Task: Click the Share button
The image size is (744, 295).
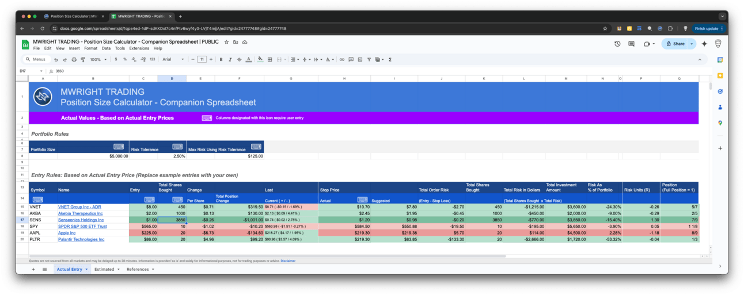Action: click(x=675, y=44)
